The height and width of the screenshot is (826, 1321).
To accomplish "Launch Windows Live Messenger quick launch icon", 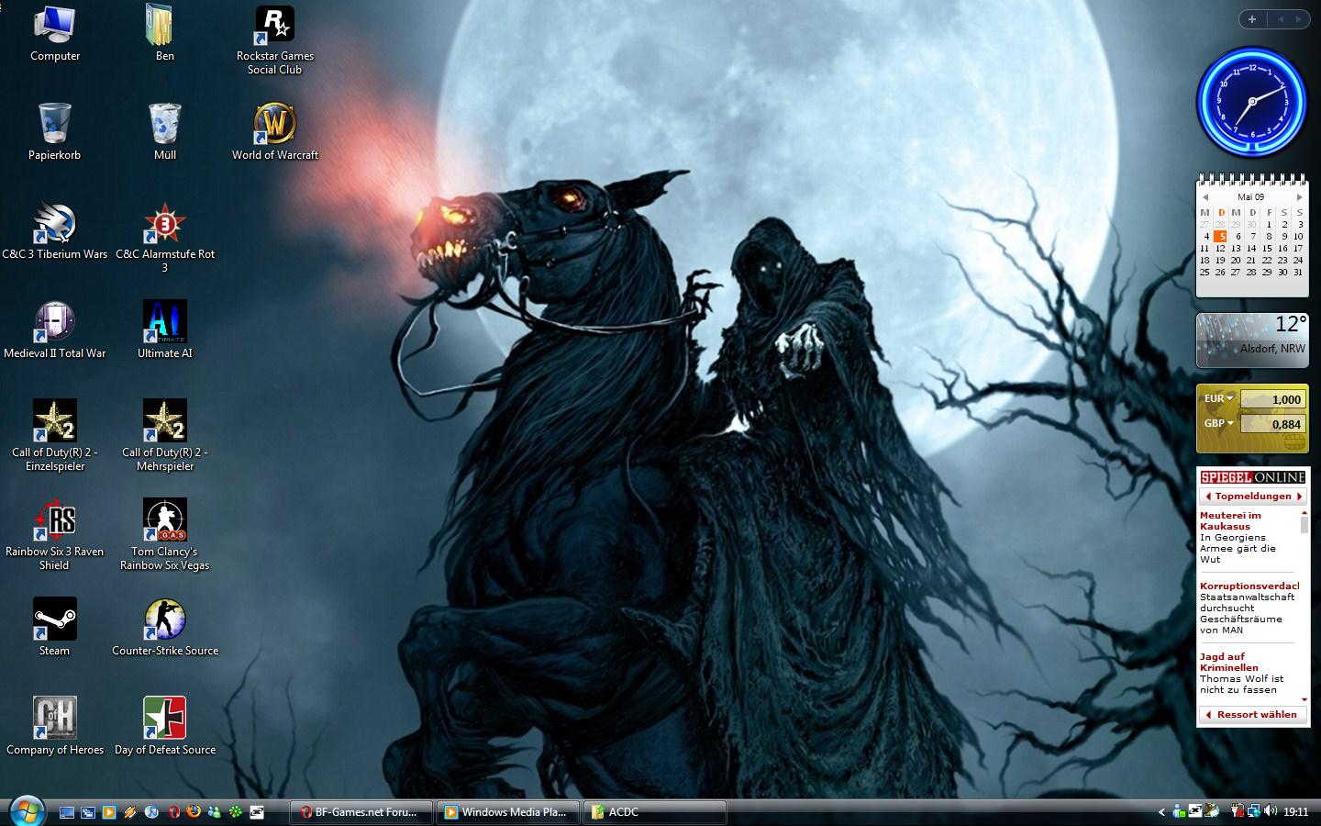I will (214, 812).
